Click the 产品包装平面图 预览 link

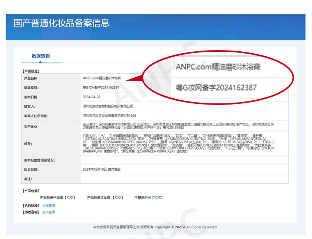[x=70, y=197]
